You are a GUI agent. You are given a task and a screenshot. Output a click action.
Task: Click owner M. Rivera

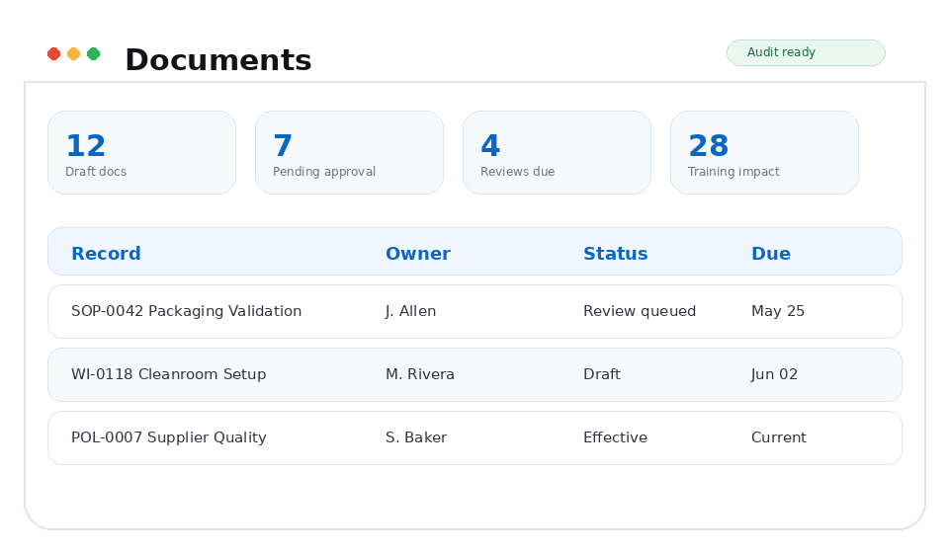[x=420, y=374]
